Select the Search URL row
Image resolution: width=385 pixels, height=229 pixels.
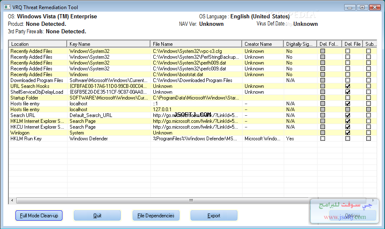click(x=192, y=115)
